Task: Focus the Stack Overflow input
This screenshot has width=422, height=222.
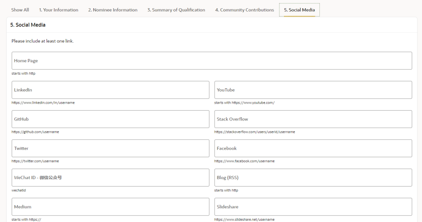Action: click(x=313, y=119)
